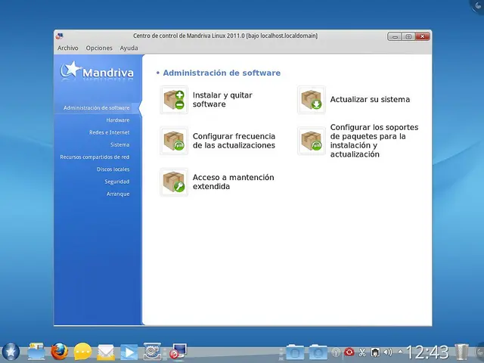Click the Administración de software heading

point(222,73)
